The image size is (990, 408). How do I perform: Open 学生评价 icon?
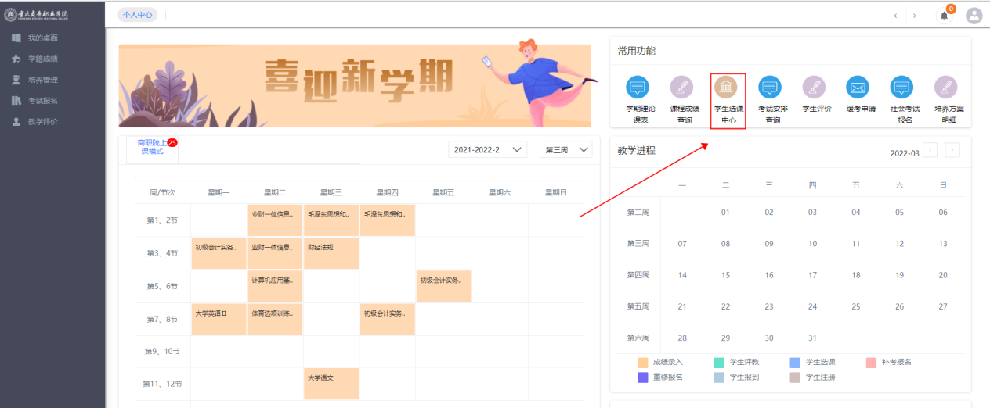point(816,88)
